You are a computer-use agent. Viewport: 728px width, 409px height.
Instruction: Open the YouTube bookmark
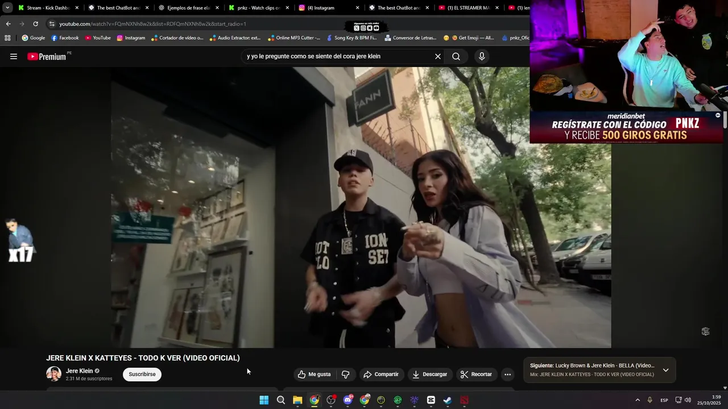[98, 38]
